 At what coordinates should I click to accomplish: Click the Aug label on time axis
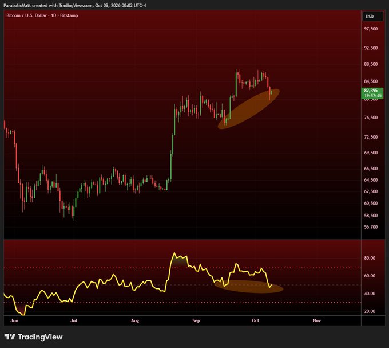coord(135,320)
